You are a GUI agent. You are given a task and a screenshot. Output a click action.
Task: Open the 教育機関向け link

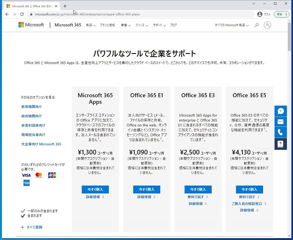tap(31, 107)
